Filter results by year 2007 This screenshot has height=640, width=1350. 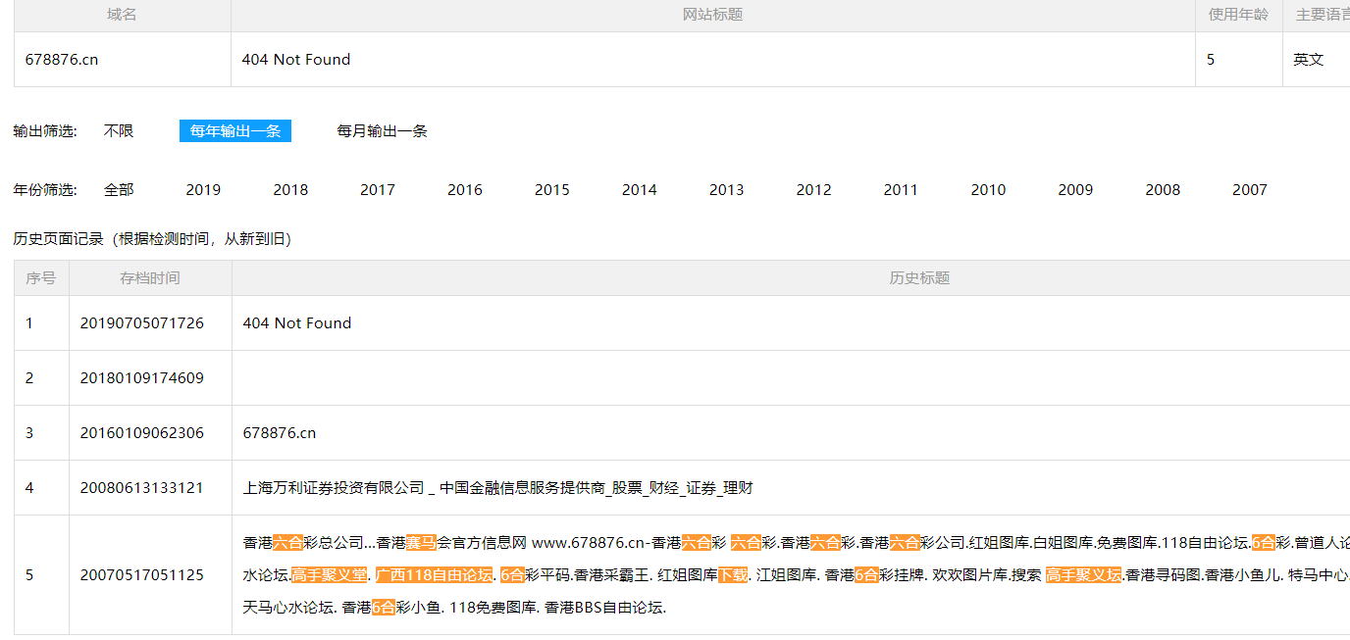coord(1249,189)
